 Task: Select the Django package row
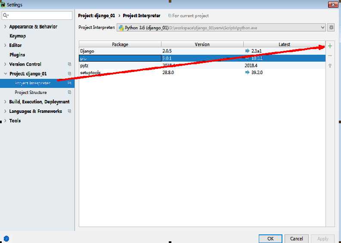click(x=202, y=51)
